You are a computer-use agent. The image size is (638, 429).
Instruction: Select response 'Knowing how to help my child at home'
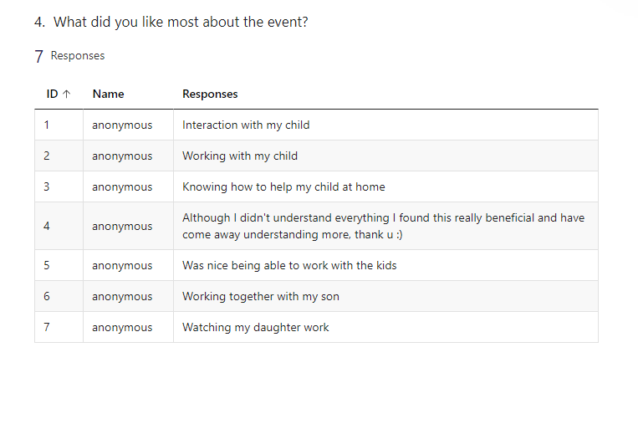tap(283, 186)
